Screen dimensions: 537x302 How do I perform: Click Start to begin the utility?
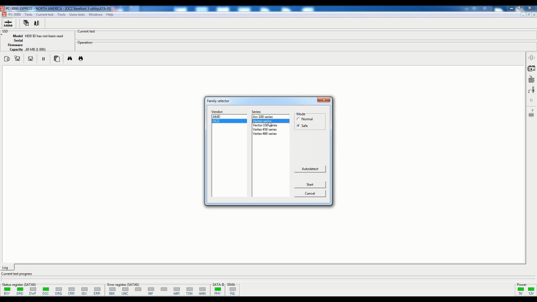click(309, 184)
